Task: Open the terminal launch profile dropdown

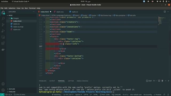Action: [156, 81]
